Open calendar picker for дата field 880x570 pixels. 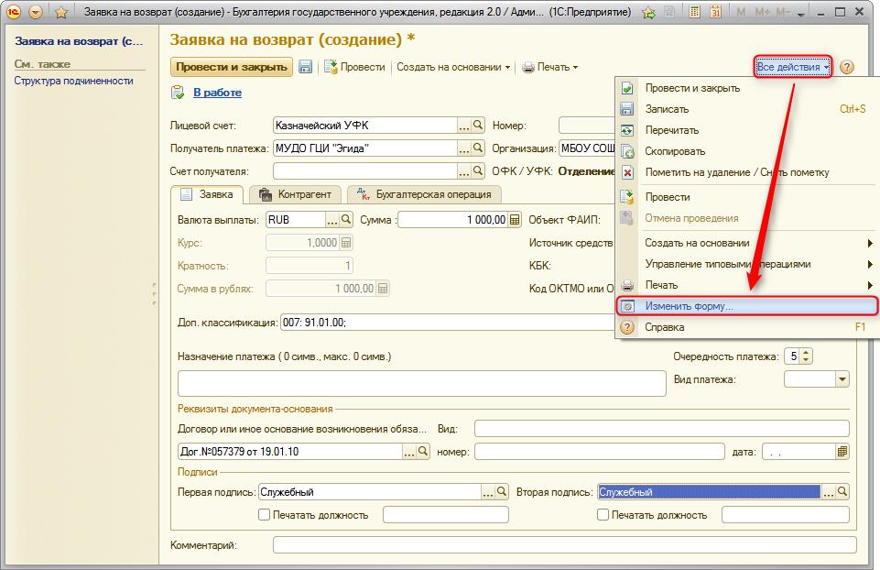tap(842, 452)
